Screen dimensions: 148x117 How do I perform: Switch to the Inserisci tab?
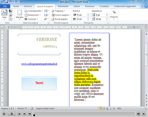click(x=28, y=6)
